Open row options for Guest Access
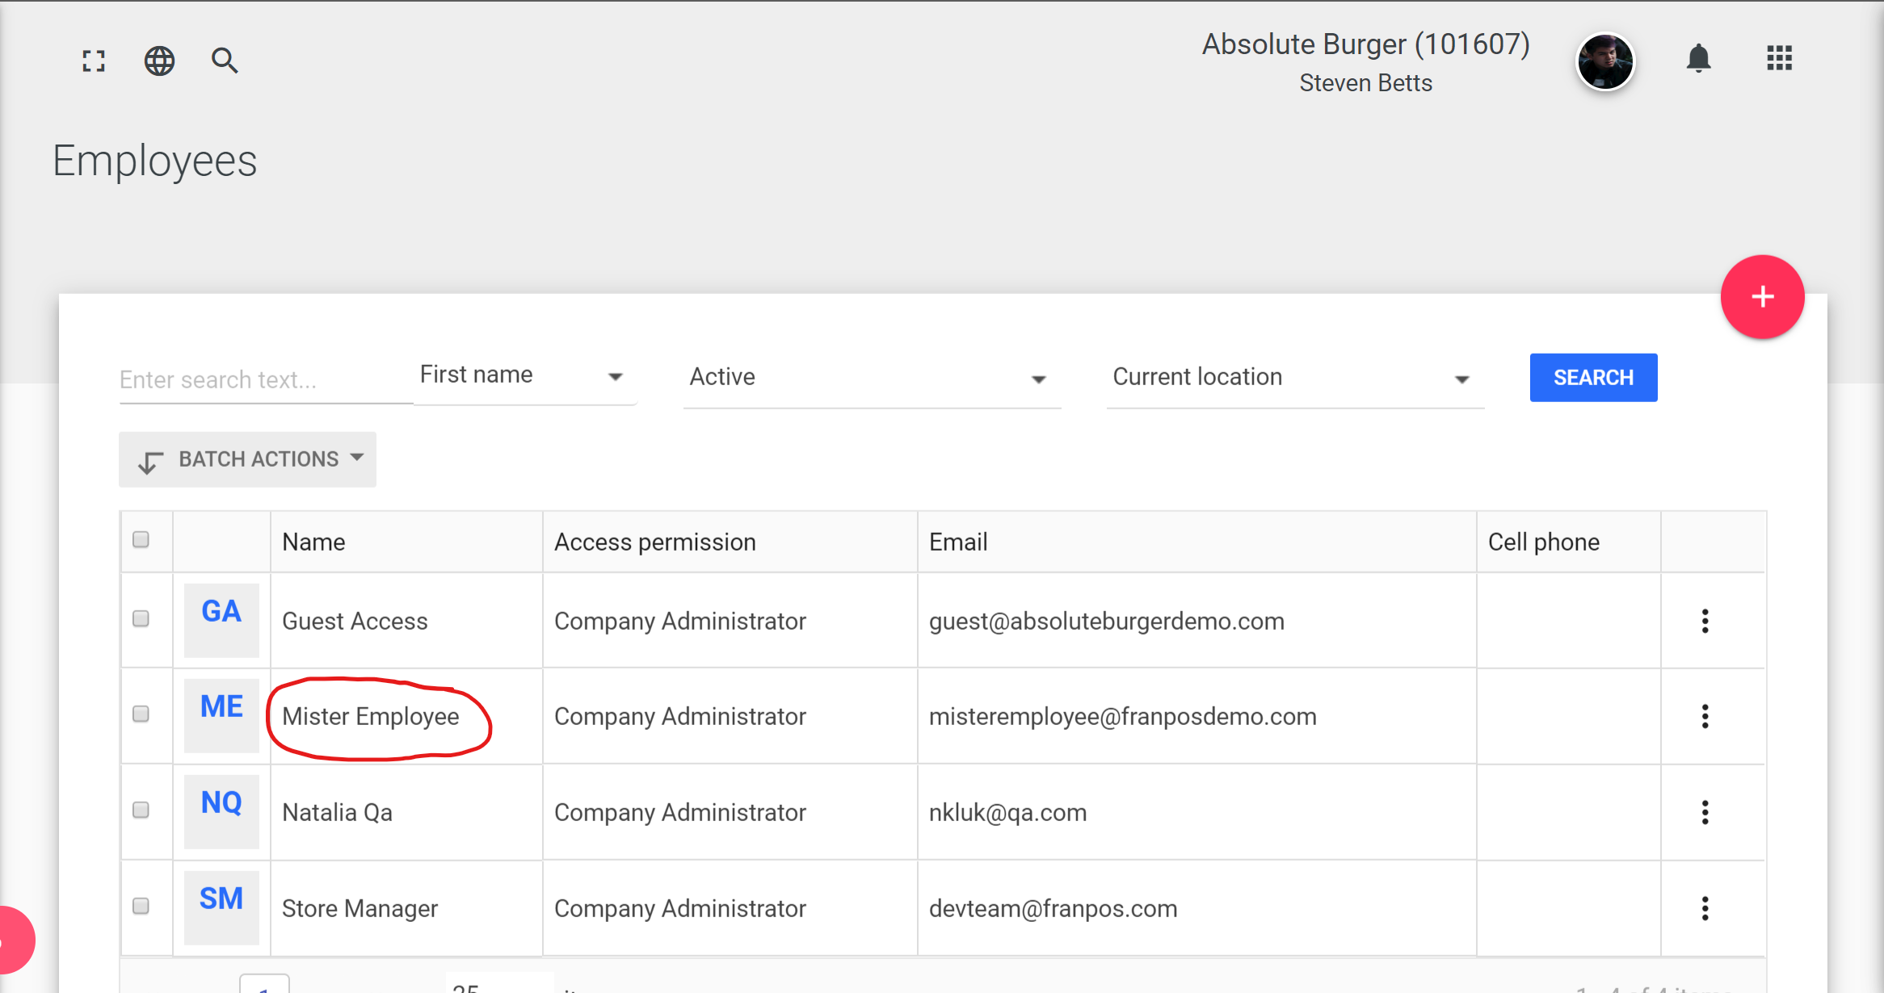The height and width of the screenshot is (993, 1884). pyautogui.click(x=1705, y=621)
